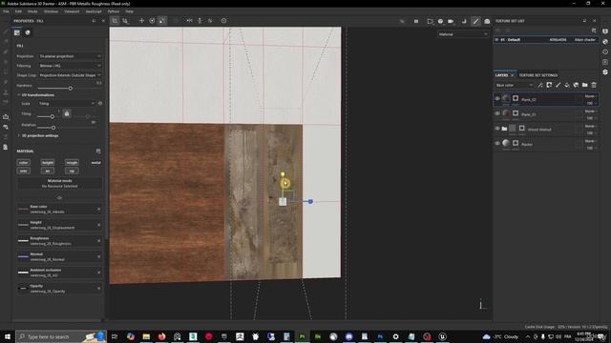Open the Viewport menu
The width and height of the screenshot is (611, 343).
[72, 11]
